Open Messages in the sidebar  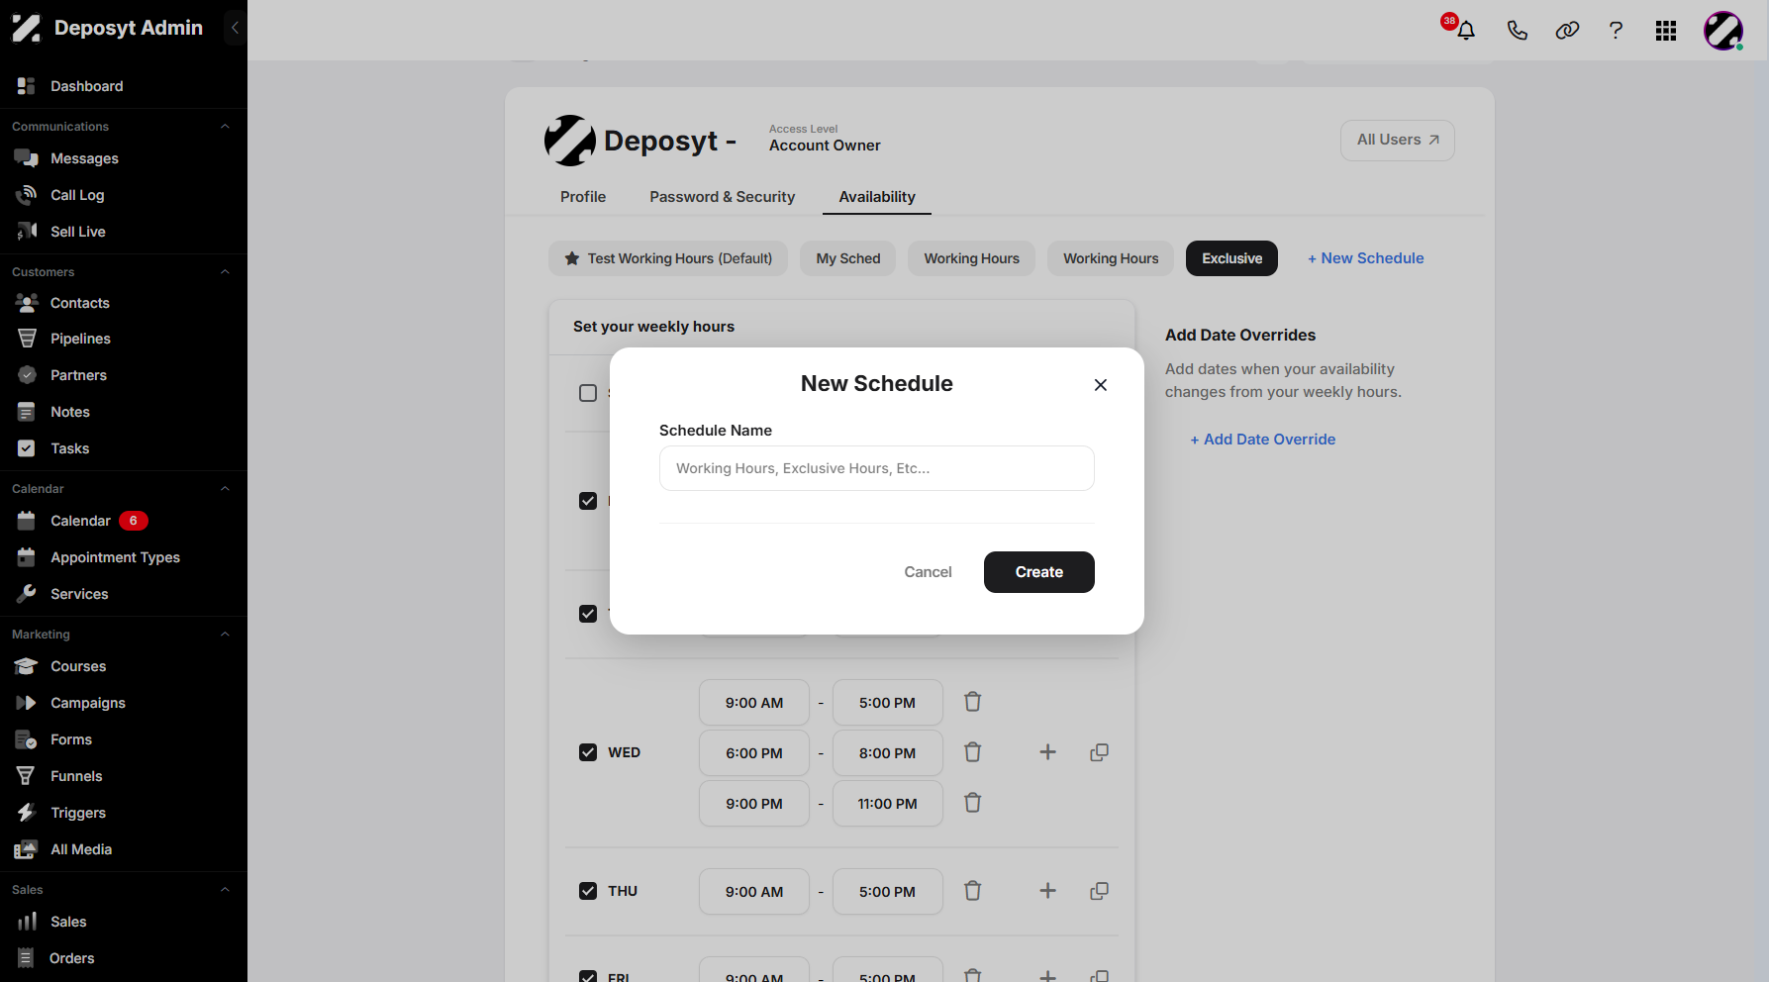(84, 158)
